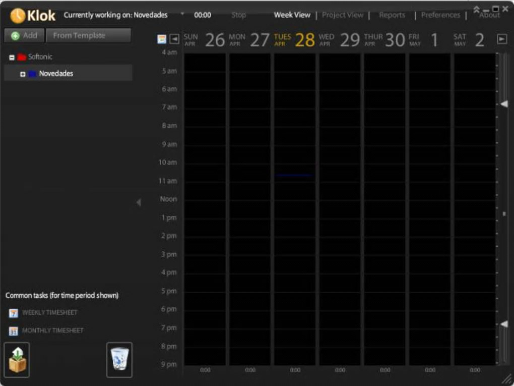Open the calendar date picker icon
The image size is (514, 386).
click(162, 39)
